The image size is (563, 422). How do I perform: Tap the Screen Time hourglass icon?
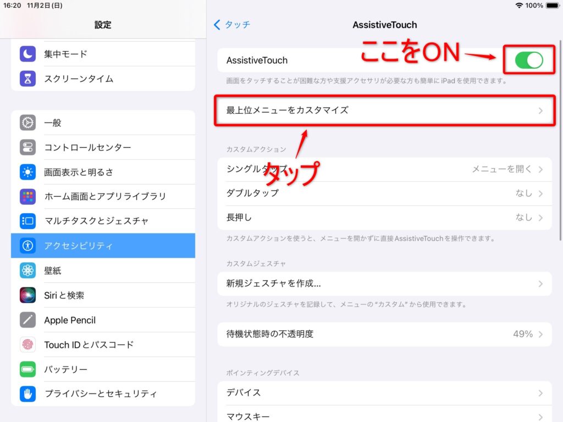27,79
